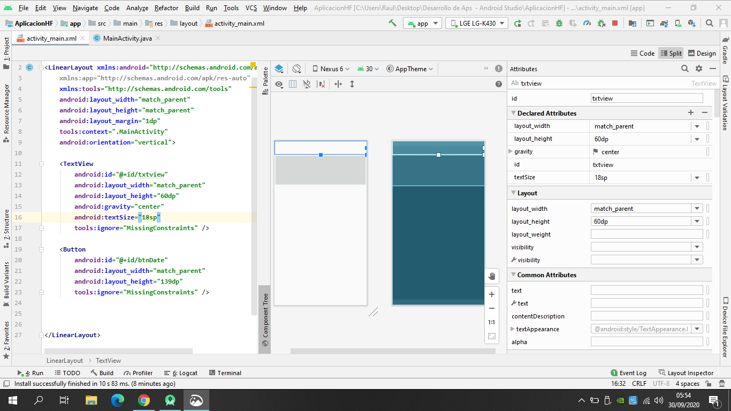Open the Nexus 6 device preview dropdown
Viewport: 731px width, 411px height.
click(x=330, y=68)
